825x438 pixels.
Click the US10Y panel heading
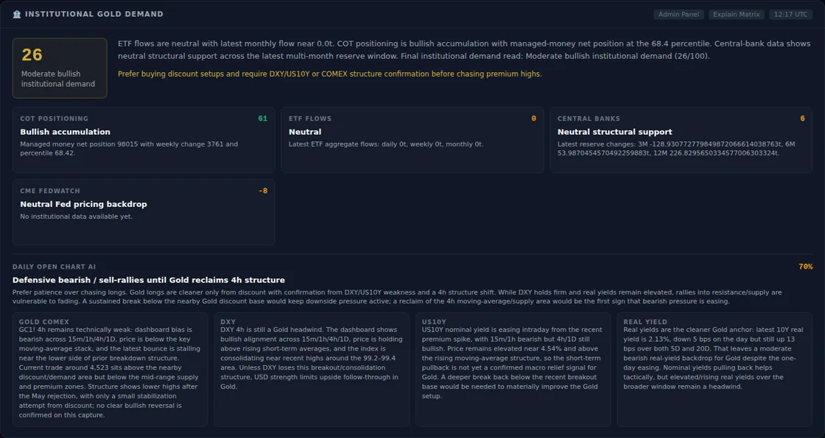pyautogui.click(x=434, y=322)
